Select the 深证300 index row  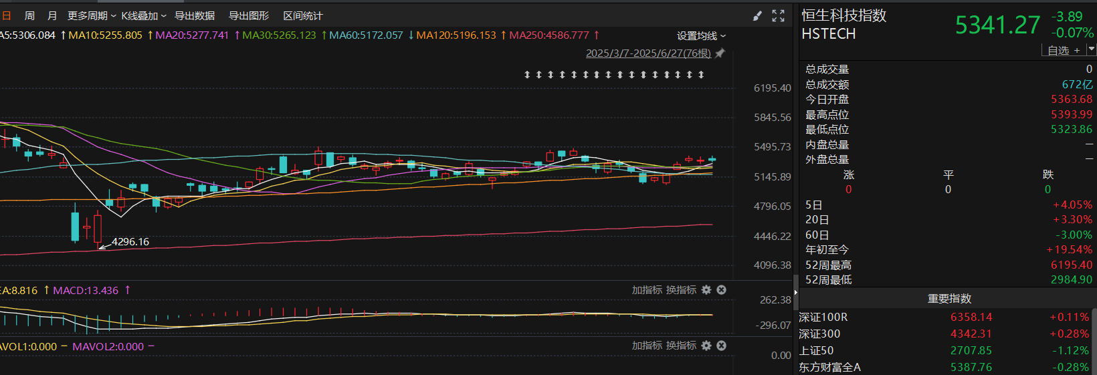pos(944,334)
